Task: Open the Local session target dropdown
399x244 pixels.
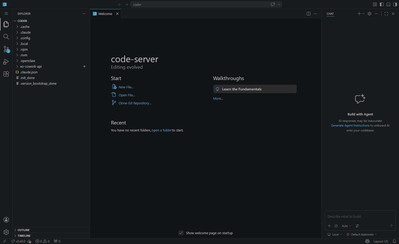Action: 335,234
